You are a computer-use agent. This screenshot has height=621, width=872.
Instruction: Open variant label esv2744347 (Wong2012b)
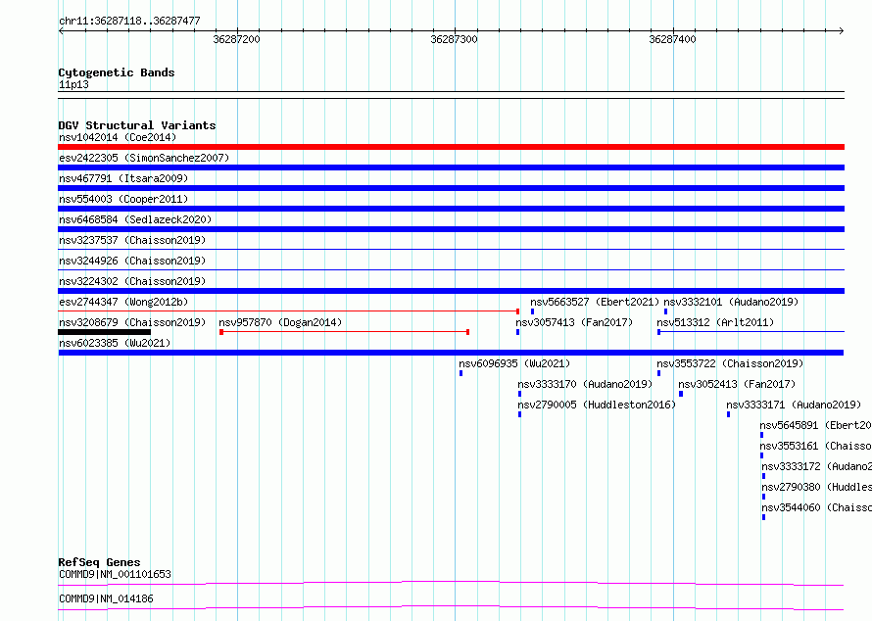click(x=123, y=302)
